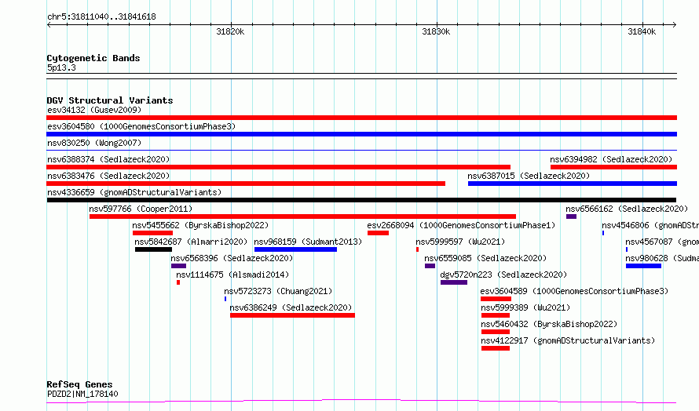Click the nsv968159 (Sudmant2013) label

tap(308, 242)
